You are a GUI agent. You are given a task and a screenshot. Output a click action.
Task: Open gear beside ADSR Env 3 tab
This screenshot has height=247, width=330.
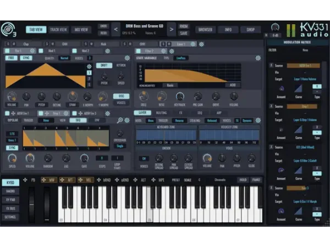coord(108,114)
